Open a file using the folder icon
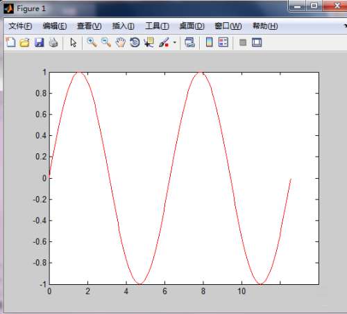347x314 pixels. (25, 43)
